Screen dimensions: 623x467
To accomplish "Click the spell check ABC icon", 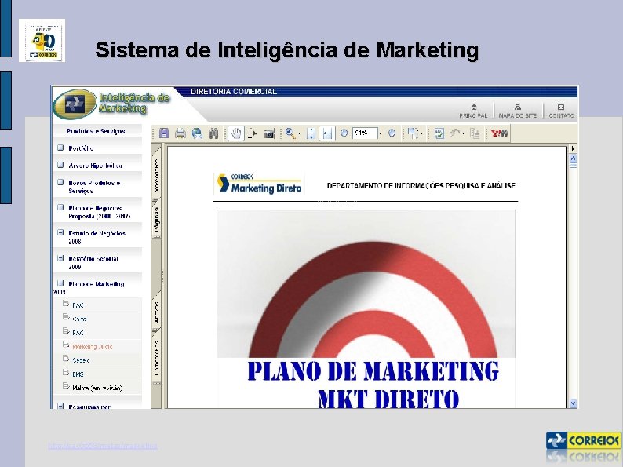I will [439, 133].
